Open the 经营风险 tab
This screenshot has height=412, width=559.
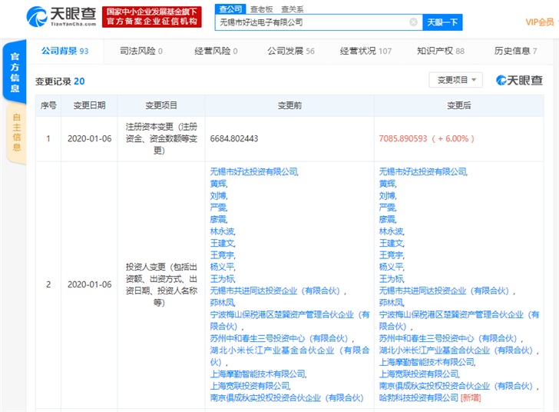tap(216, 51)
